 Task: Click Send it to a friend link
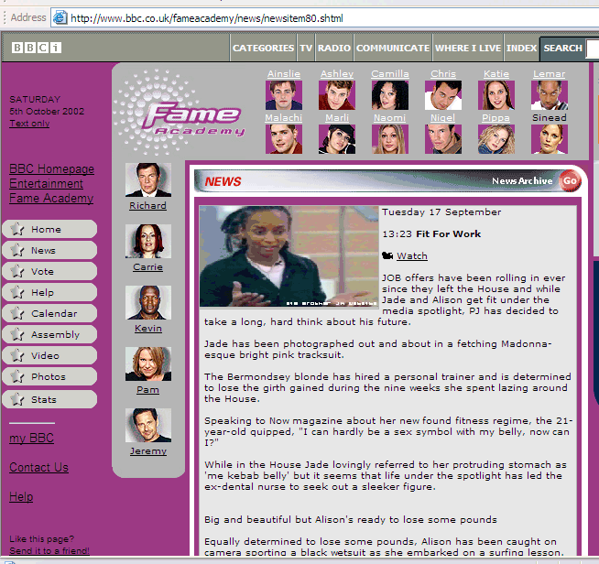(49, 550)
